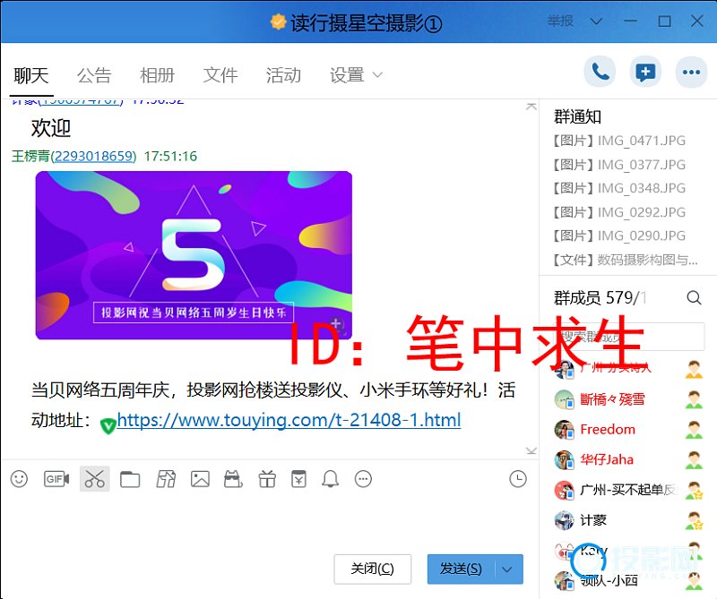The height and width of the screenshot is (599, 717).
Task: Click the search group members magnifier
Action: pos(694,298)
